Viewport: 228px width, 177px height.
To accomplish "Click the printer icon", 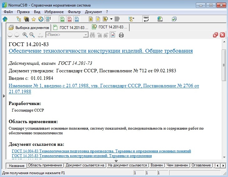I will (121, 35).
